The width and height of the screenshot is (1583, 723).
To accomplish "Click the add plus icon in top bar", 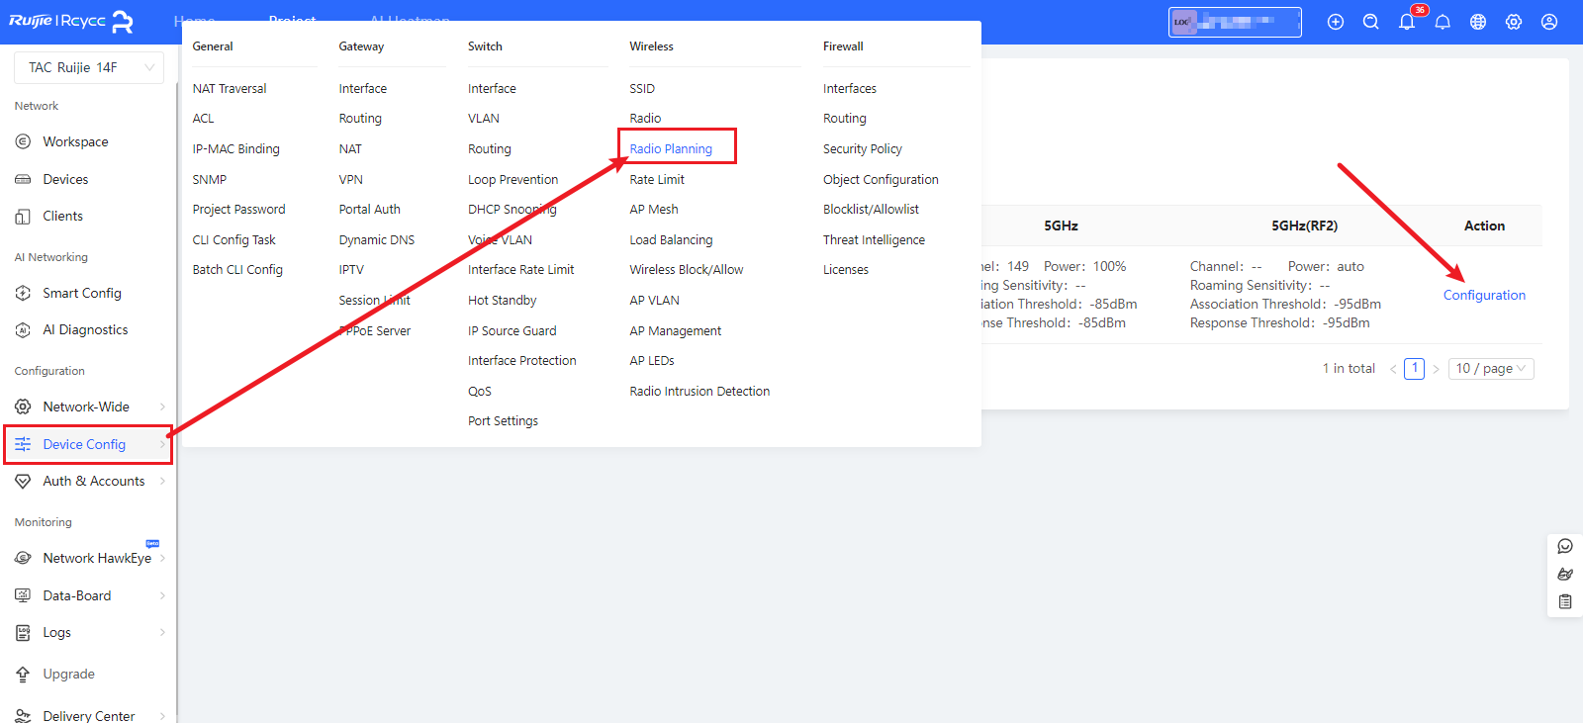I will [1336, 22].
